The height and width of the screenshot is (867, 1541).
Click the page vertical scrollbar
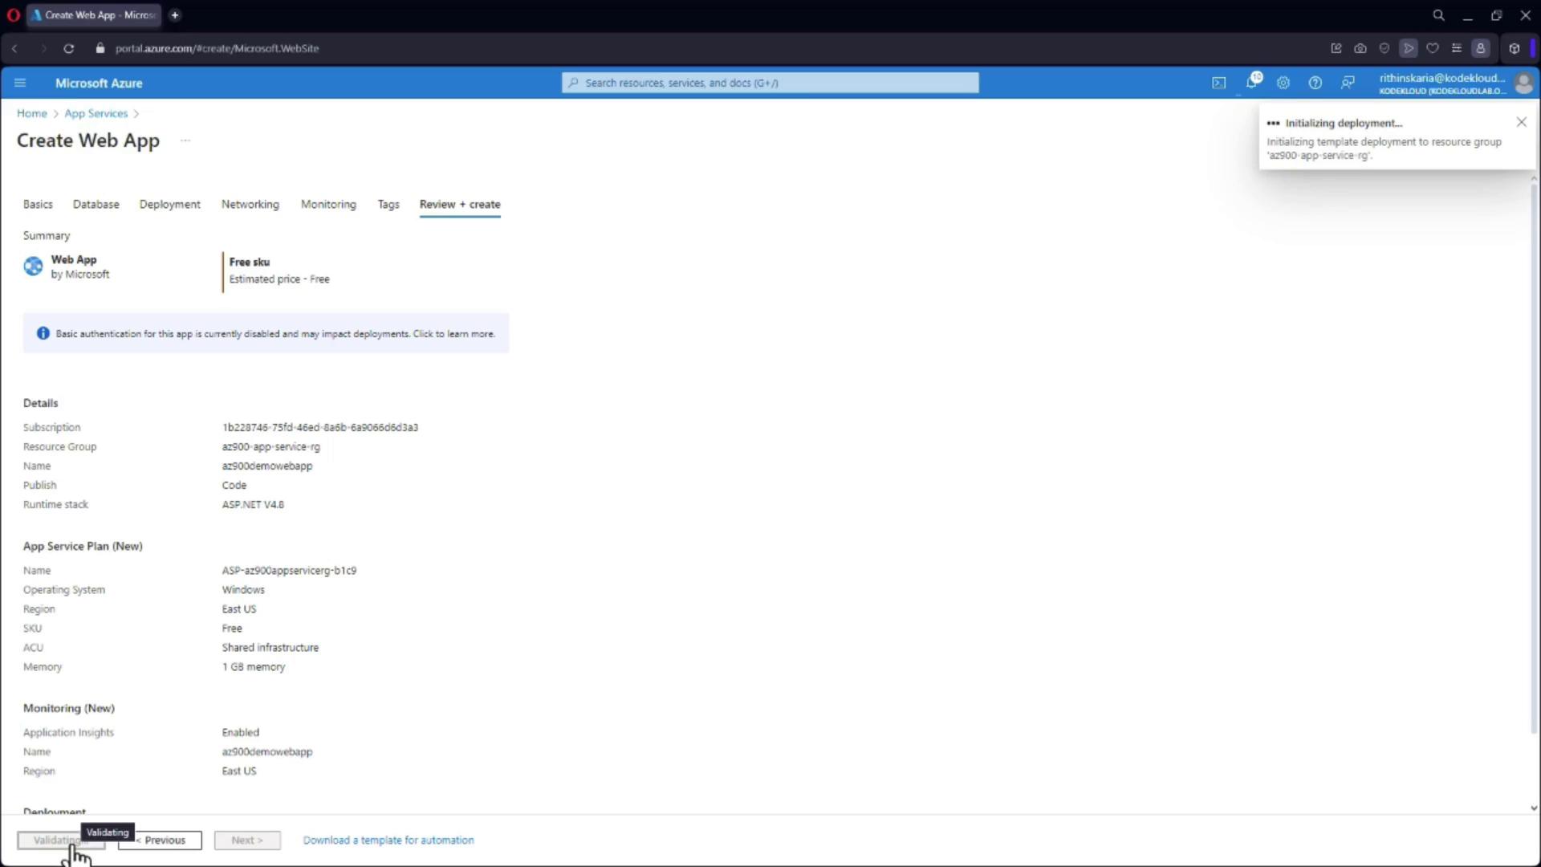click(1533, 482)
